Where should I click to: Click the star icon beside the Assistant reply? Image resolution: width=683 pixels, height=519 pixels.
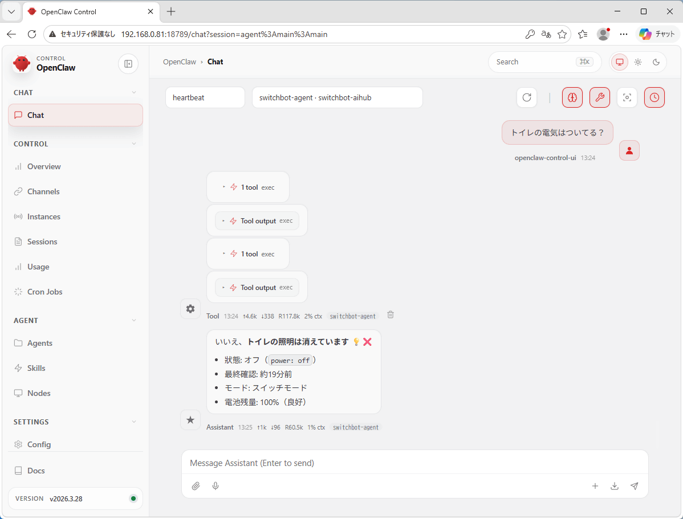(190, 420)
